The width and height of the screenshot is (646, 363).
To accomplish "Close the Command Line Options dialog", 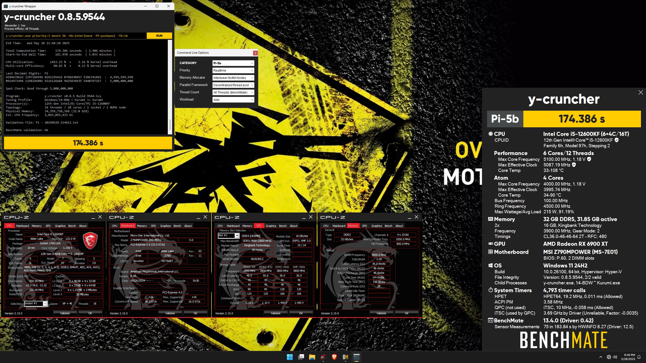I will (255, 53).
